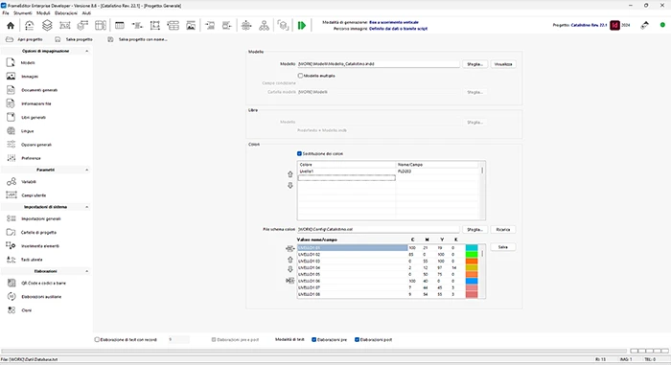The height and width of the screenshot is (365, 671).
Task: Toggle Elaborazioni pre checkbox
Action: [x=314, y=340]
